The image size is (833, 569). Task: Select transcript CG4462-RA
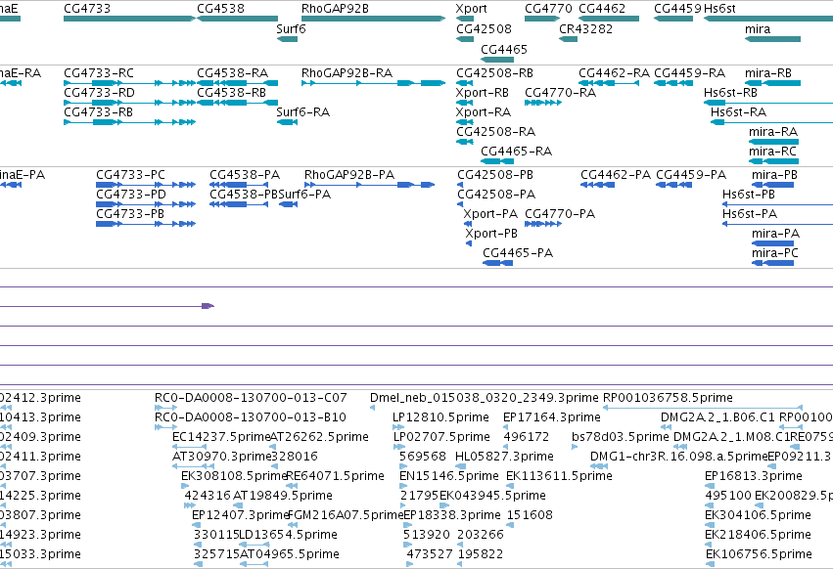614,72
